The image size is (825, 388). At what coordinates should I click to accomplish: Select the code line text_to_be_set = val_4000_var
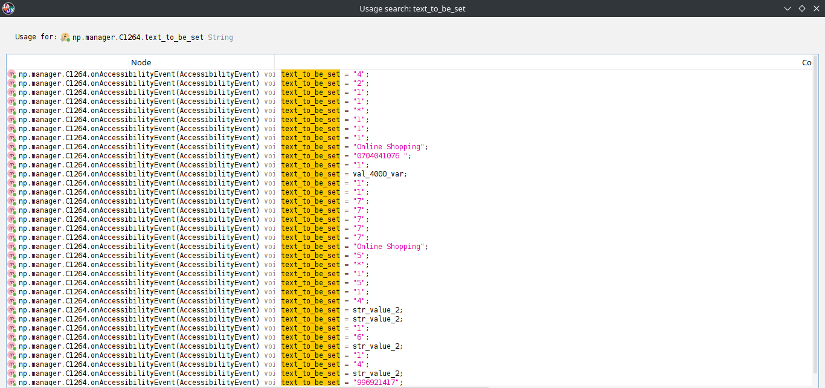pyautogui.click(x=344, y=174)
